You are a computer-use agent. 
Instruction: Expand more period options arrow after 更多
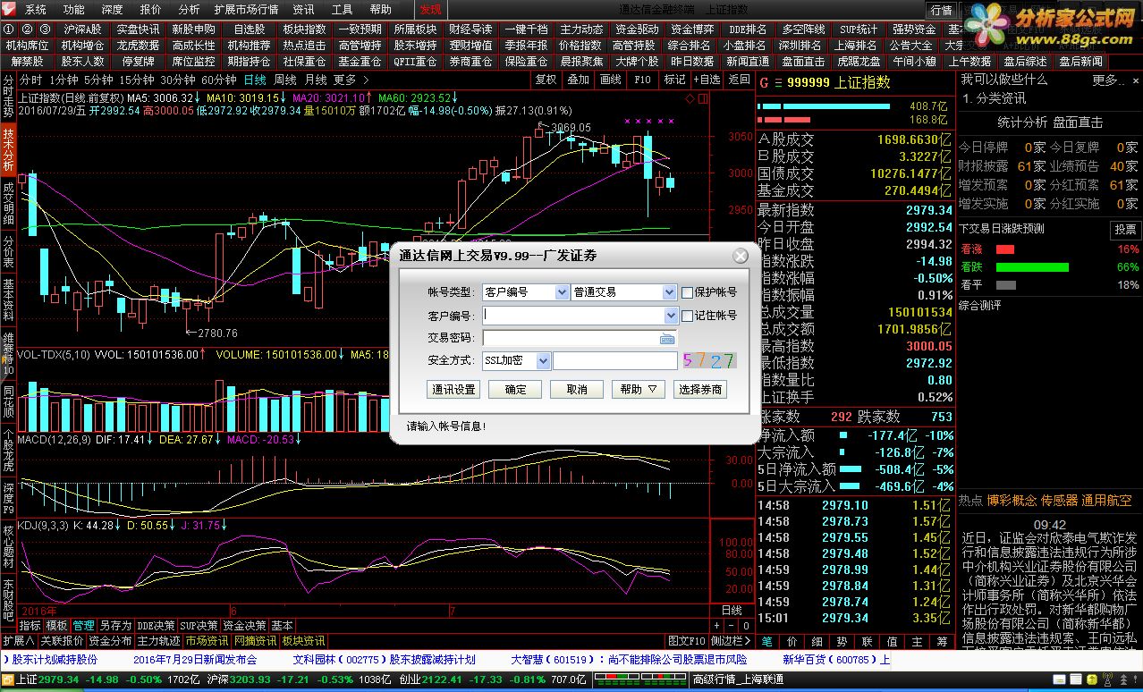(366, 80)
